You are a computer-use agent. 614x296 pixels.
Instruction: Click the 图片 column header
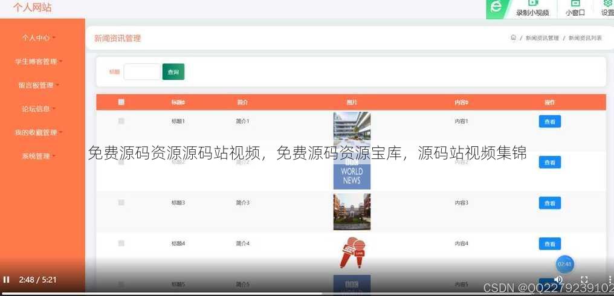click(x=352, y=102)
